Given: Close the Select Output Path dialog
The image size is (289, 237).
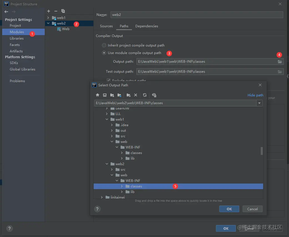Looking at the screenshot, I should pos(260,85).
